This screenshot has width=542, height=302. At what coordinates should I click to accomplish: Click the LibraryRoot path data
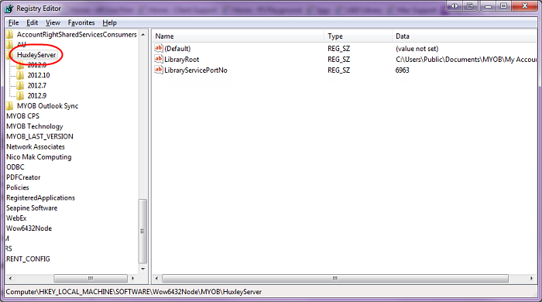(x=466, y=60)
